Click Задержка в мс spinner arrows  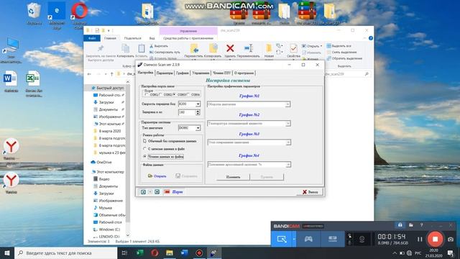tap(198, 112)
